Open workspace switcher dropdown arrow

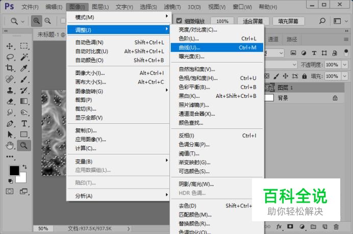[346, 21]
